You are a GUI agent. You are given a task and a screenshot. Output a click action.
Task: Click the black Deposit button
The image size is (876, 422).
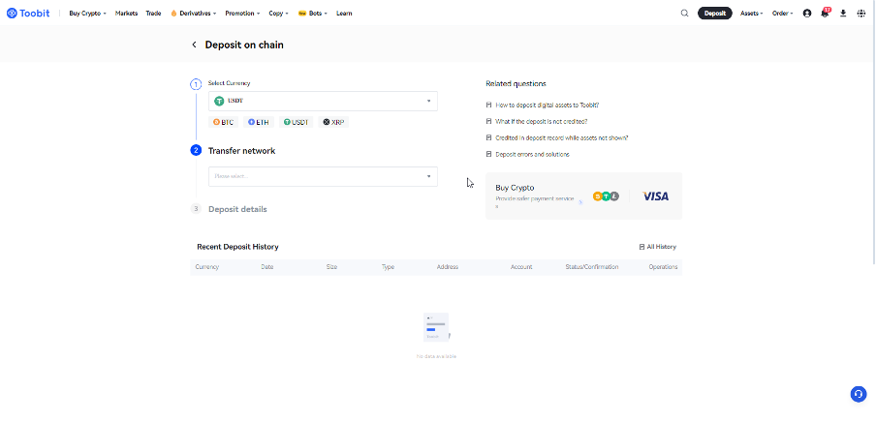point(715,14)
